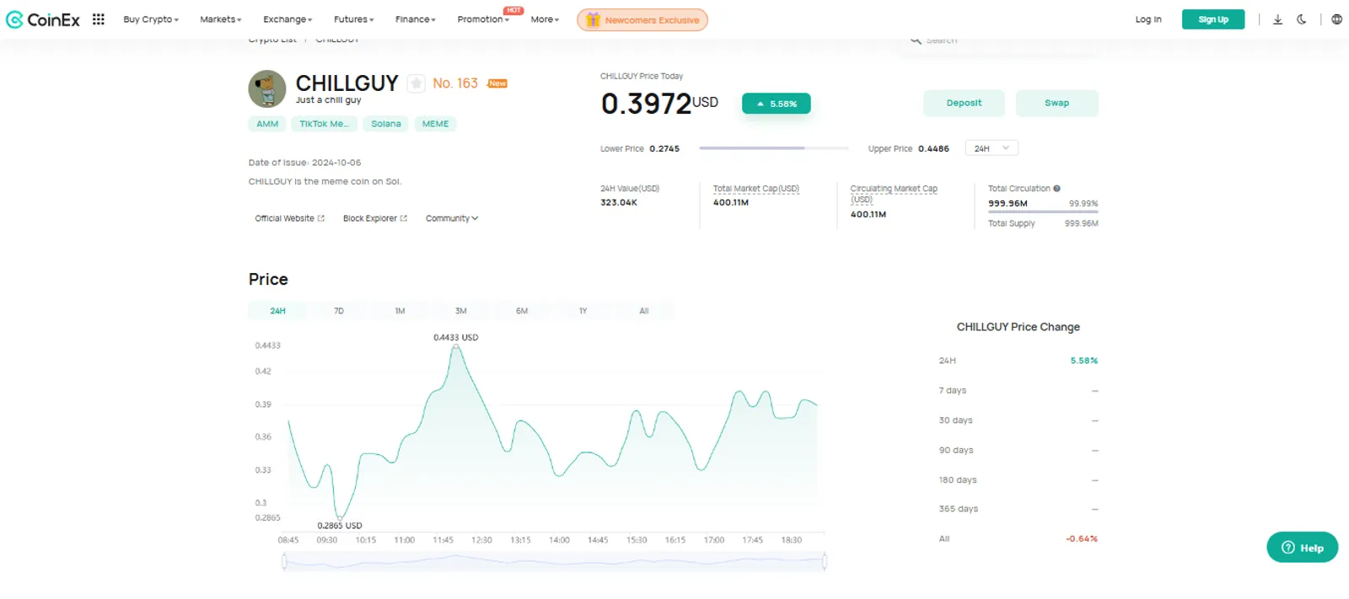Select the 3M chart tab
This screenshot has height=599, width=1349.
tap(460, 311)
